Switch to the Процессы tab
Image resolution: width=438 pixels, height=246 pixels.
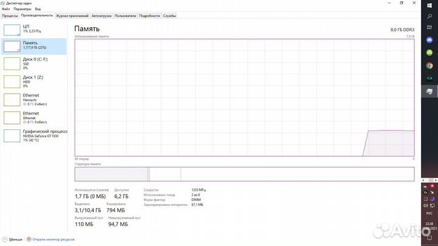tap(10, 16)
